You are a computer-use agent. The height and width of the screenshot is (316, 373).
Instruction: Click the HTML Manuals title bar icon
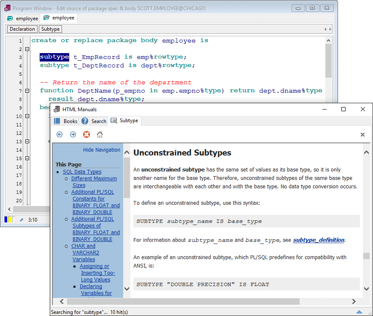[x=57, y=109]
